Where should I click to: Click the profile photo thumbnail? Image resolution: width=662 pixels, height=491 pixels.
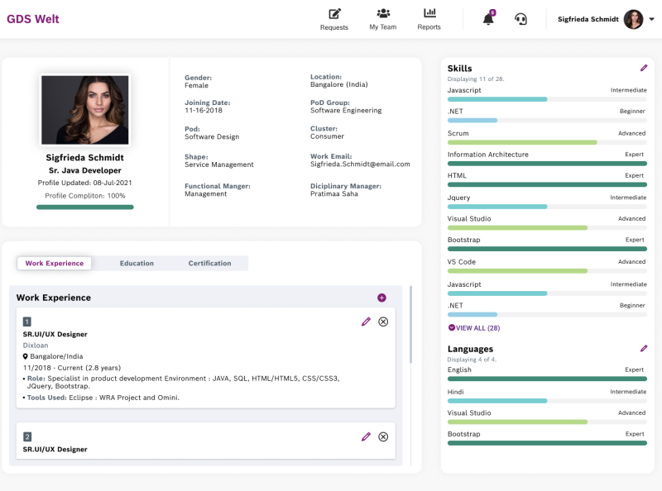click(84, 108)
